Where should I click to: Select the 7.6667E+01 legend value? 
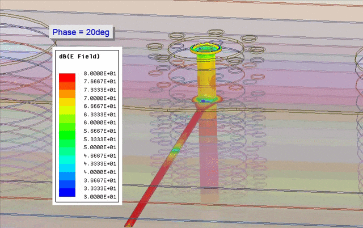pyautogui.click(x=100, y=82)
